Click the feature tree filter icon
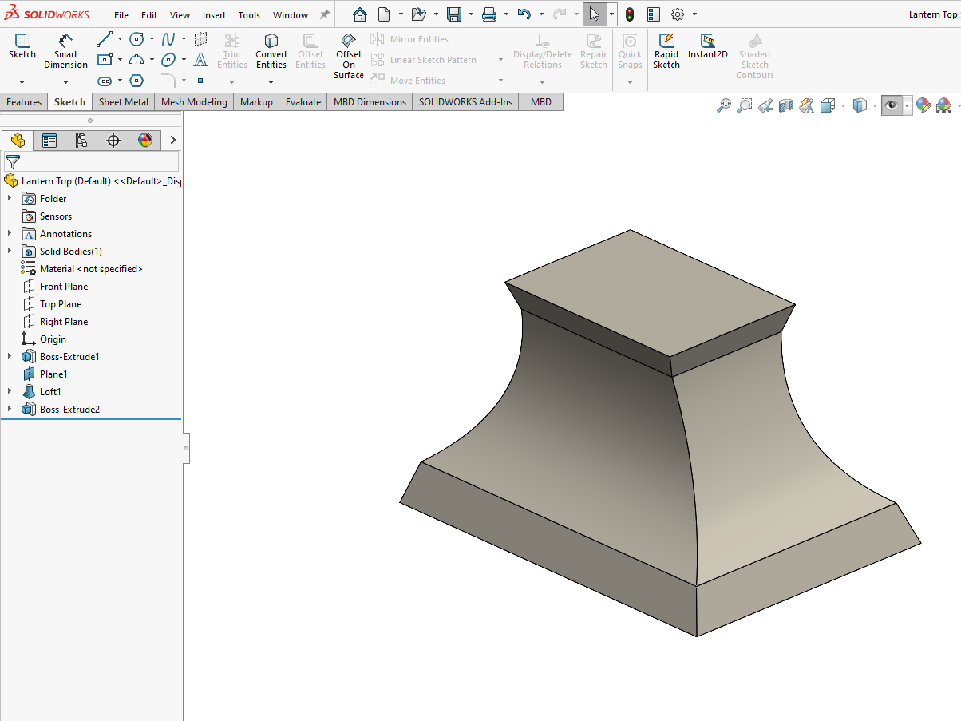This screenshot has height=721, width=961. click(12, 161)
